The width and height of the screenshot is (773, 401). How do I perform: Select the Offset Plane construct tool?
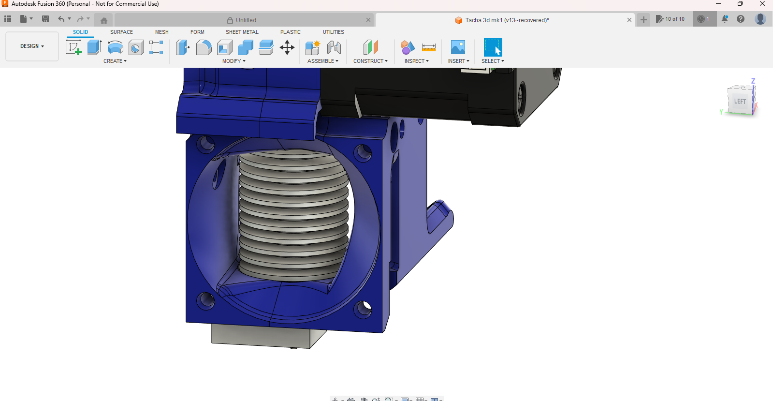(370, 47)
